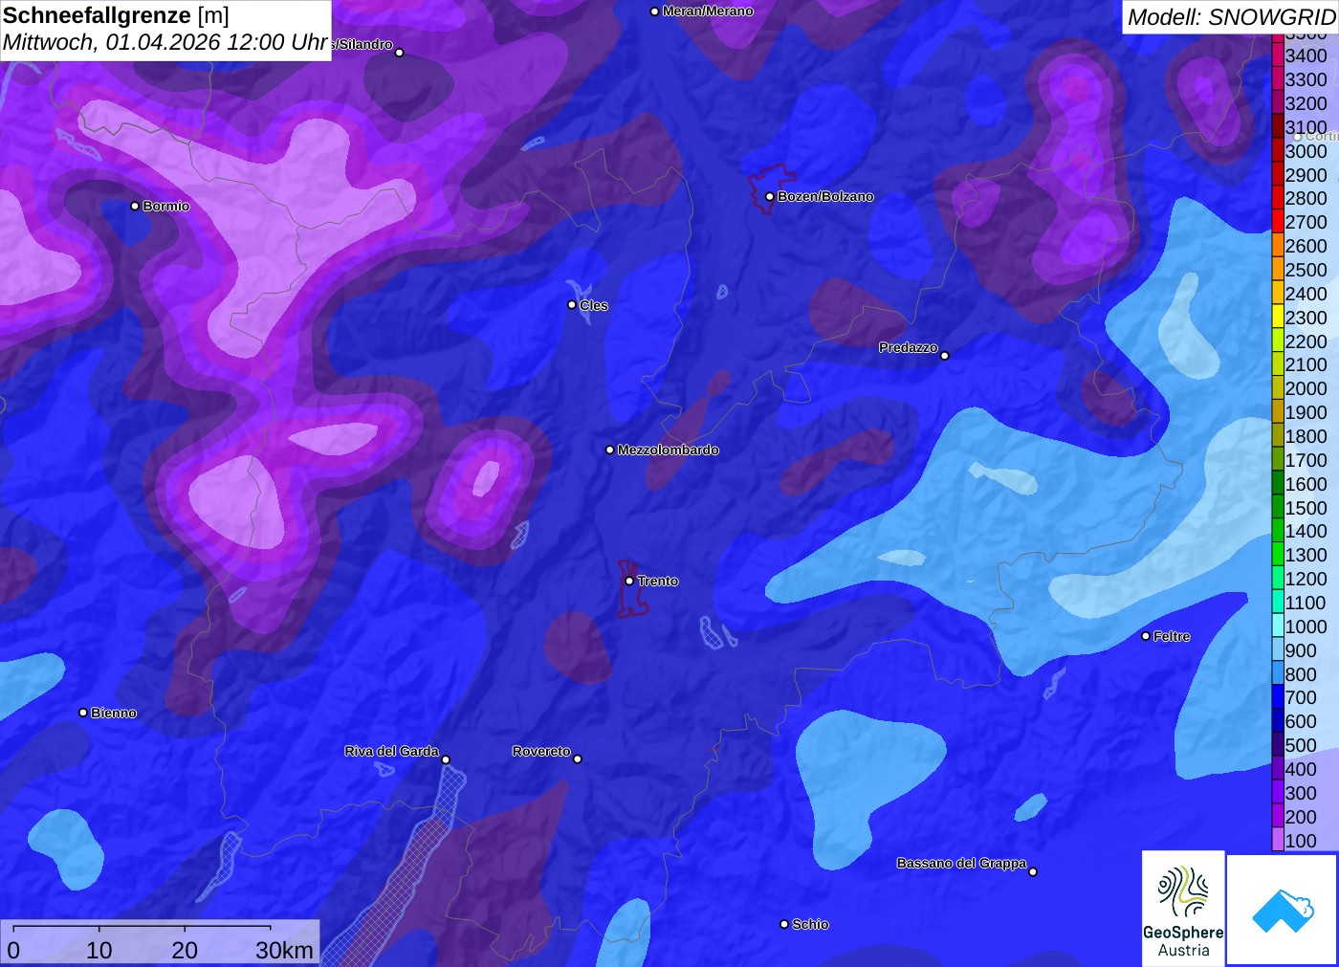Click the 600 legend value

pyautogui.click(x=1301, y=722)
